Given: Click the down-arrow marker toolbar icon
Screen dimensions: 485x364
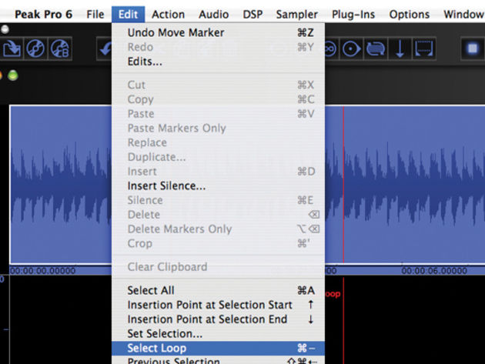Looking at the screenshot, I should click(x=400, y=48).
